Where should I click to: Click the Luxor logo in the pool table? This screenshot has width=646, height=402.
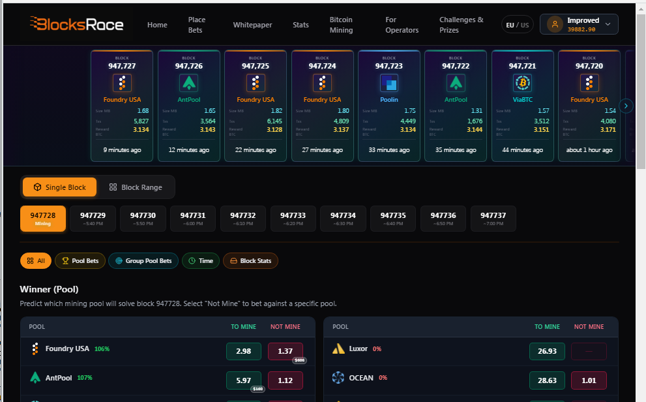[x=338, y=348]
